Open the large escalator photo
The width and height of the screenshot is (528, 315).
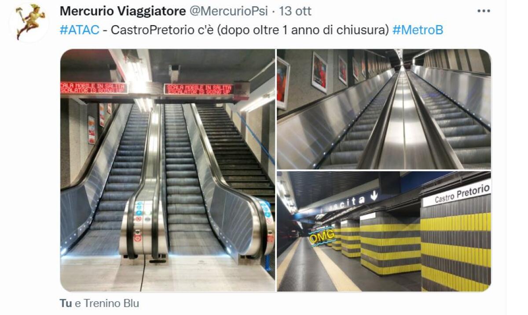coord(168,170)
